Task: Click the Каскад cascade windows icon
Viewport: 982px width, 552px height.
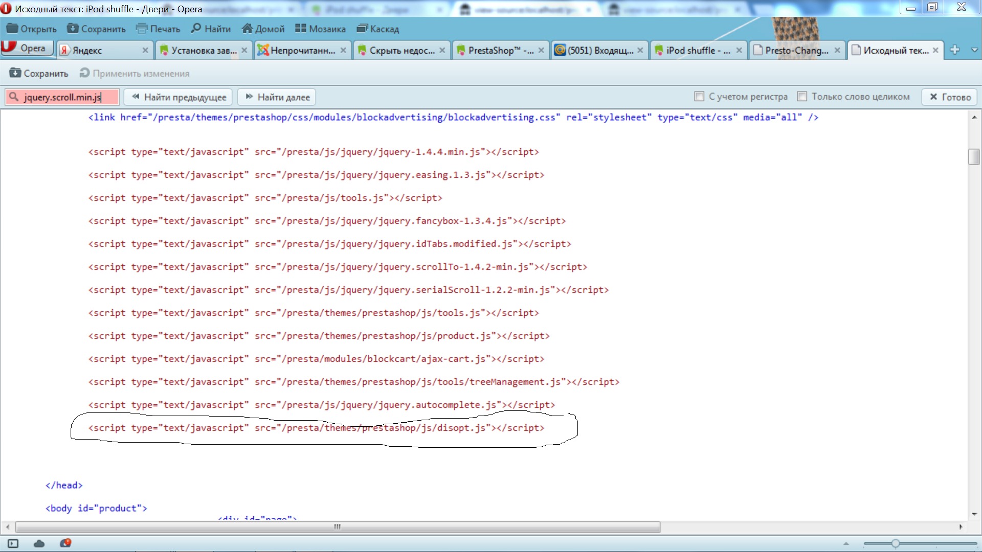Action: (362, 29)
